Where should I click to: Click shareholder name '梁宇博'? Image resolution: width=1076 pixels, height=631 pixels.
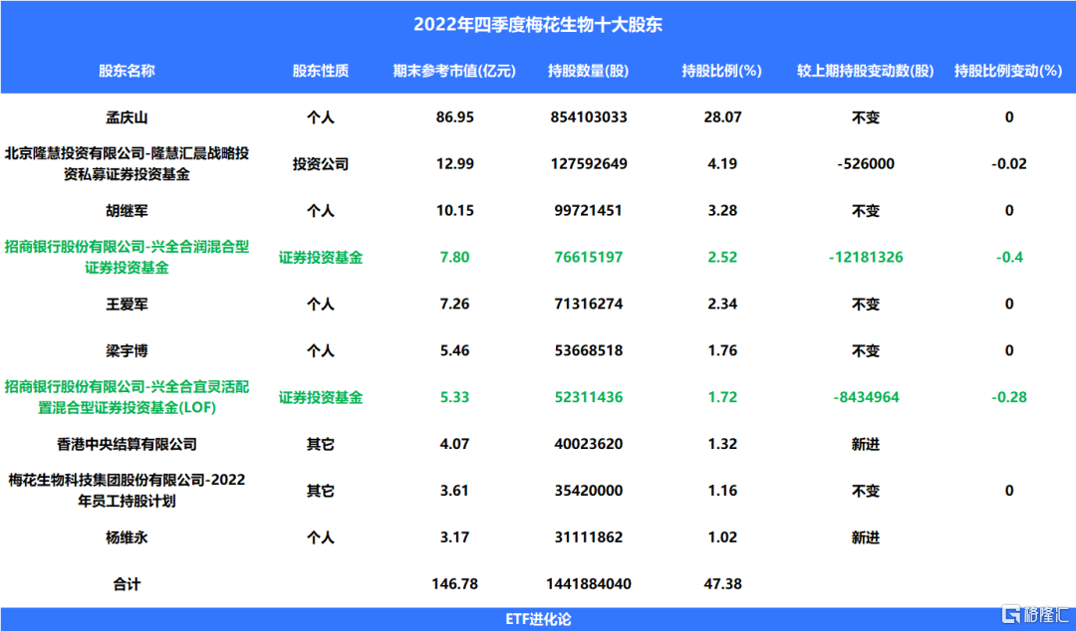pyautogui.click(x=127, y=350)
